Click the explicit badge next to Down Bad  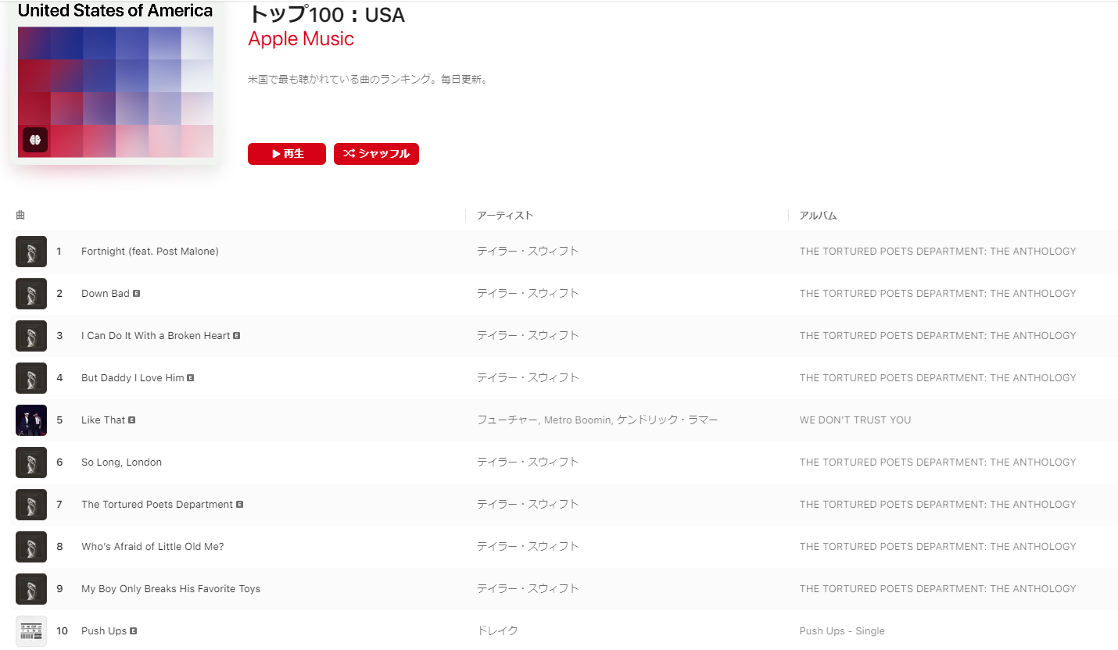[137, 294]
